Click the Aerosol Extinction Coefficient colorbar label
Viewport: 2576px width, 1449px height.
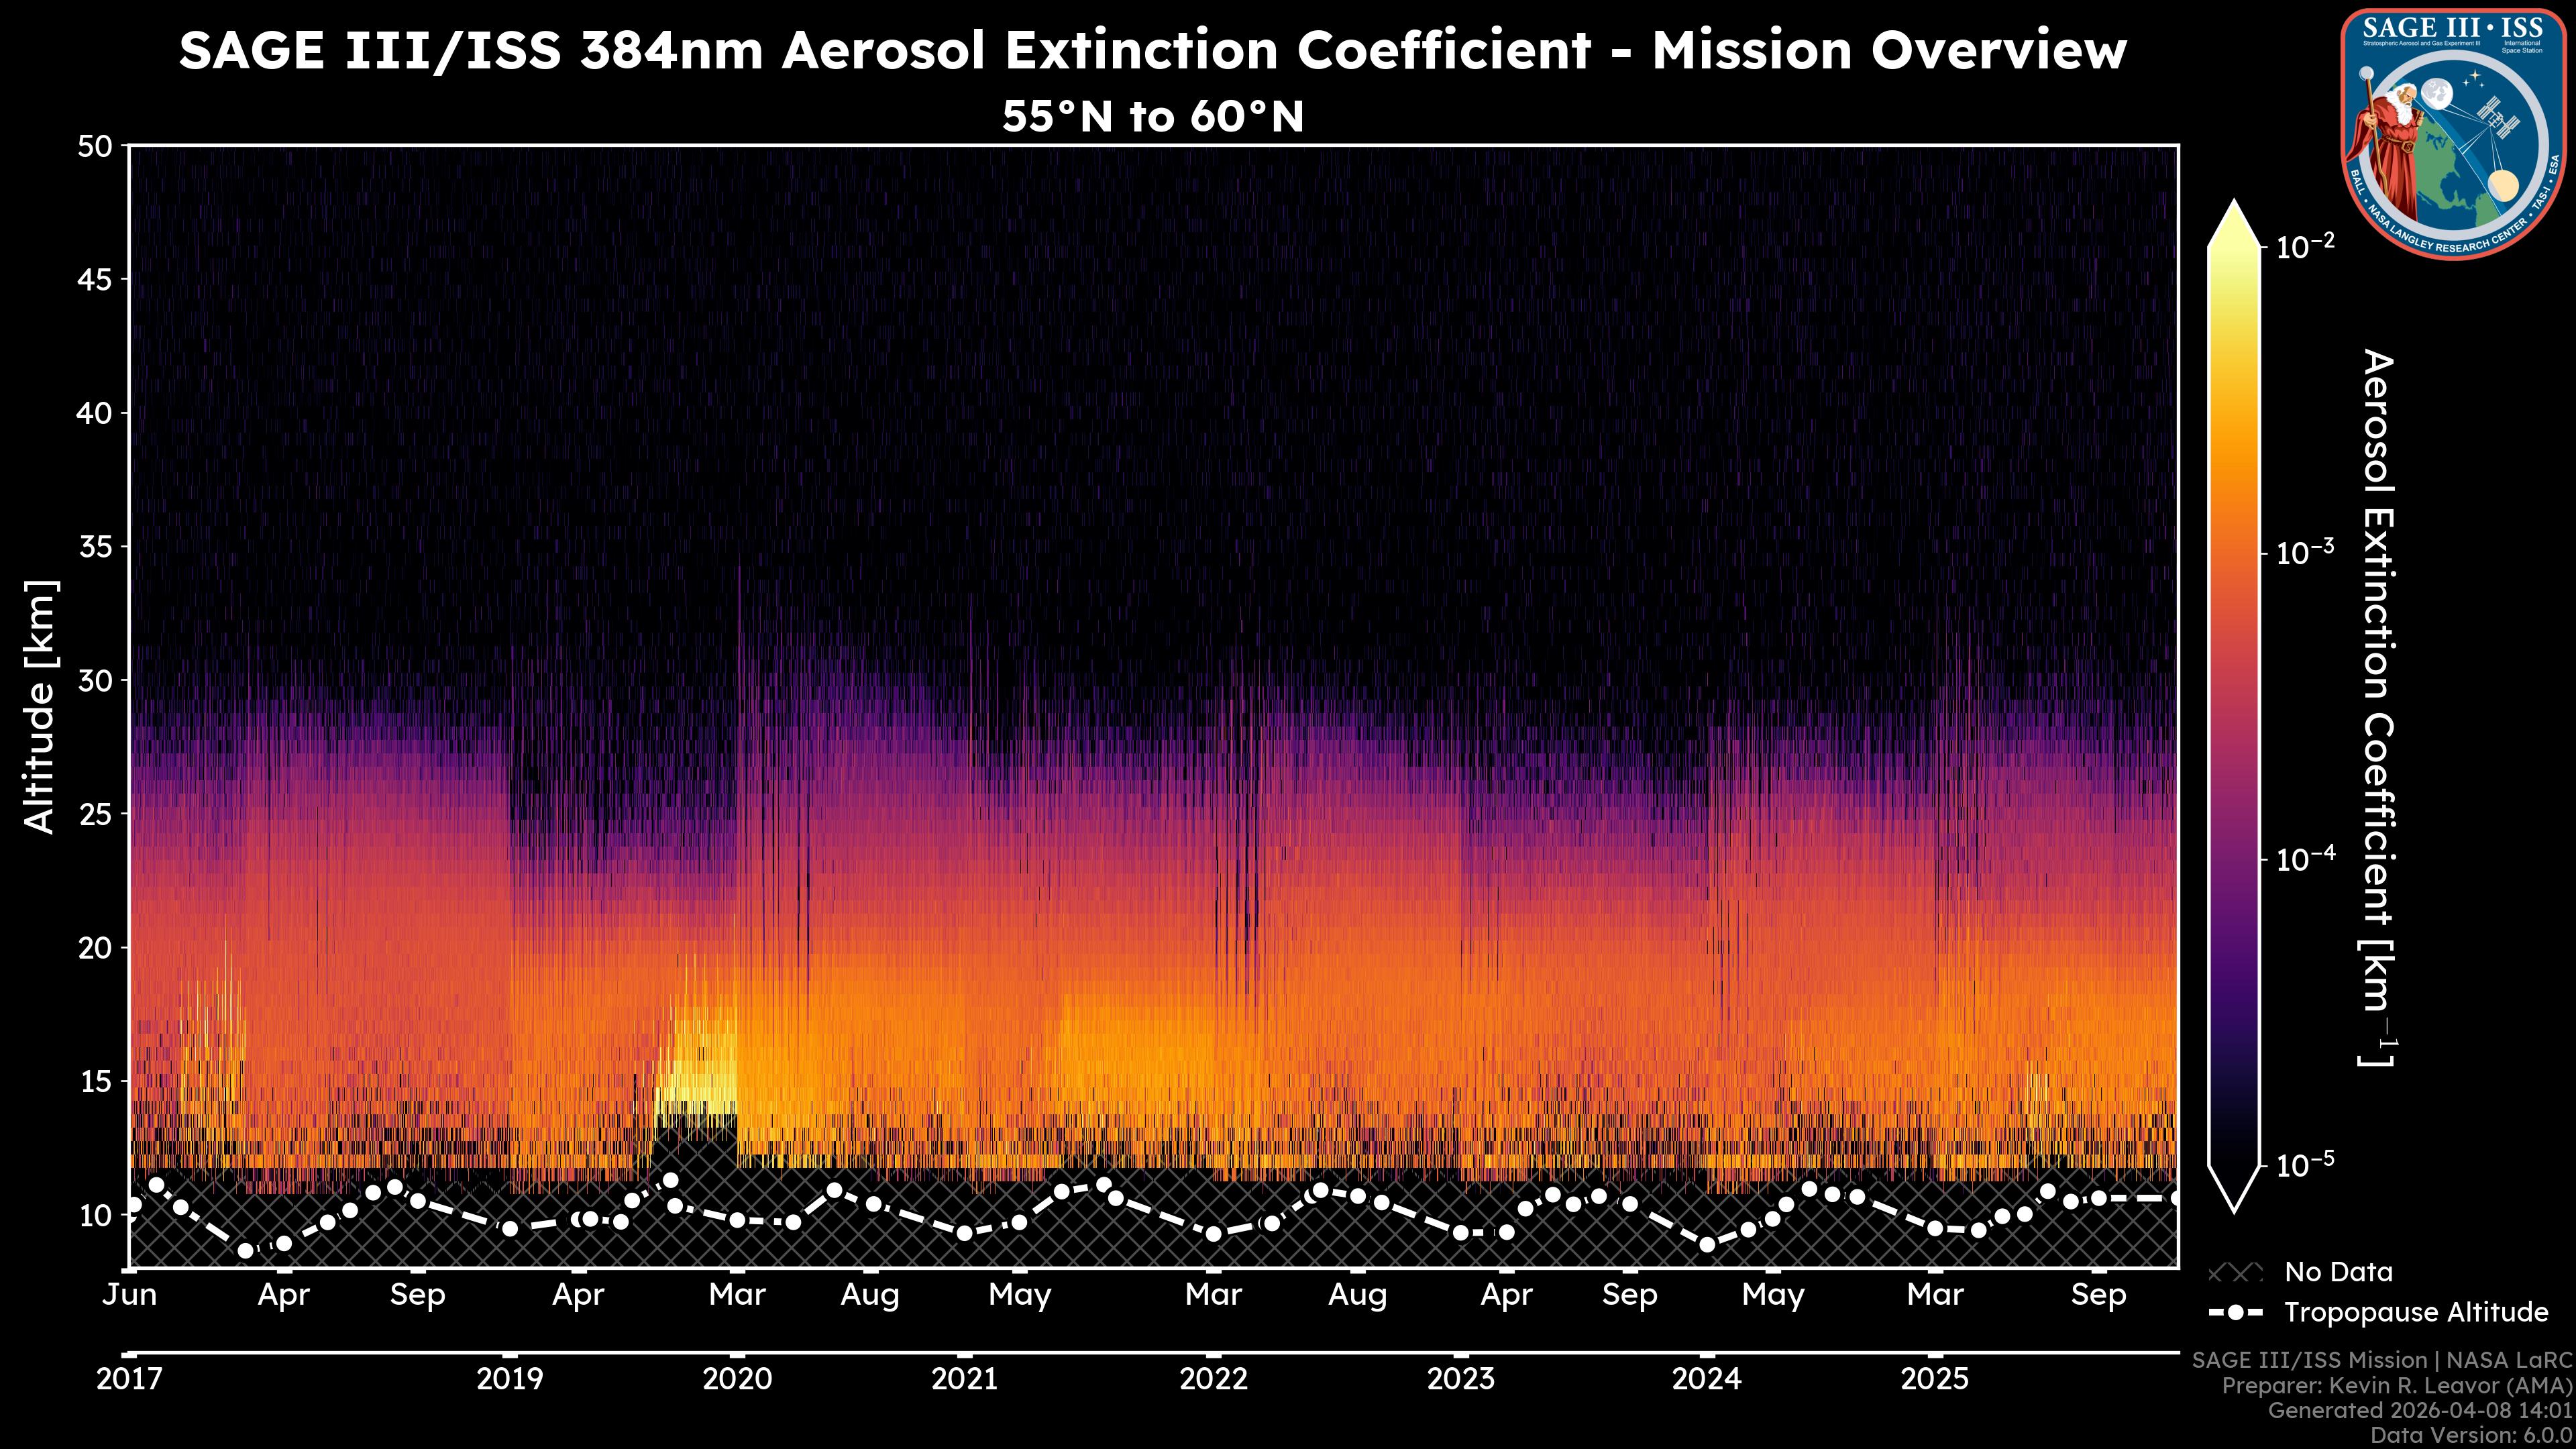[x=2378, y=708]
